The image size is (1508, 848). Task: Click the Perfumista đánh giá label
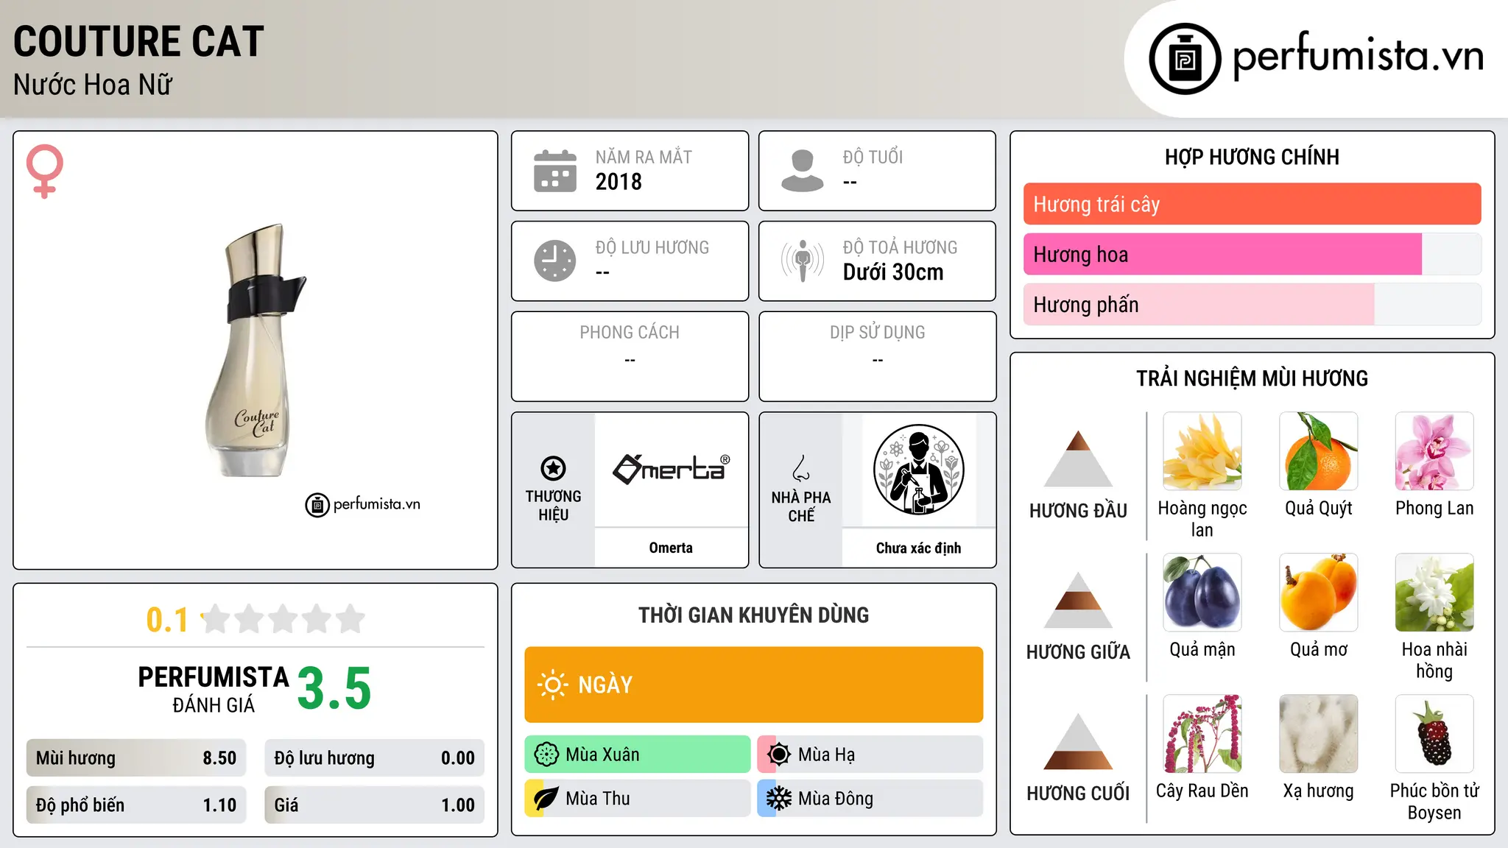click(214, 689)
